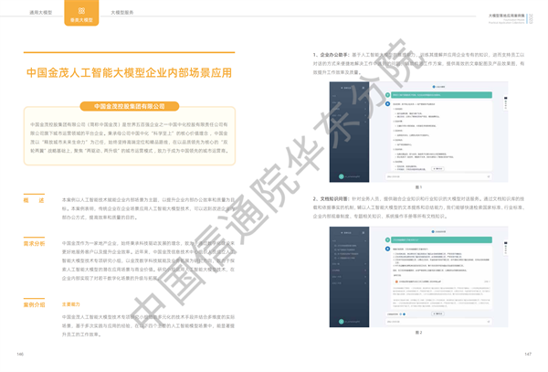The image size is (548, 372).
Task: Click the 主要能力 subheading
Action: [71, 304]
